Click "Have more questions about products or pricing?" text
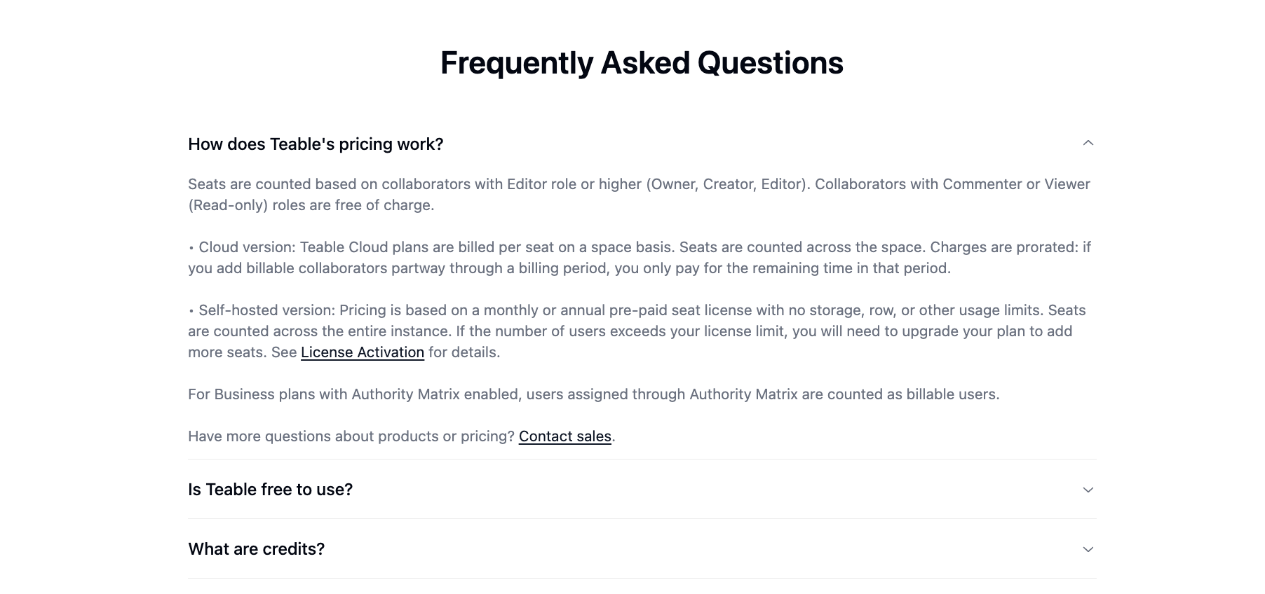The height and width of the screenshot is (594, 1265). tap(351, 436)
